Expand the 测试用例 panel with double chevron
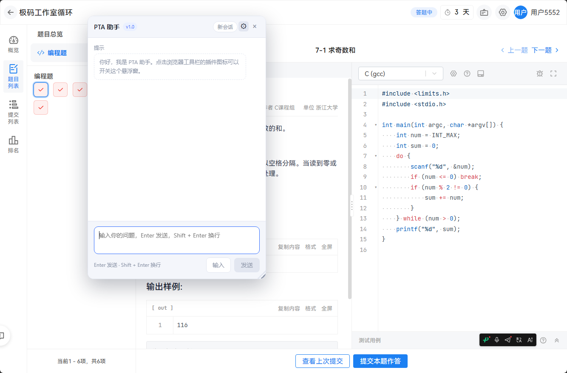This screenshot has width=567, height=373. pyautogui.click(x=557, y=340)
